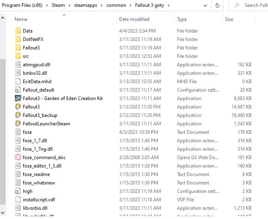Viewport: 268px width, 219px height.
Task: Select the ExitData.mhd file icon
Action: pyautogui.click(x=18, y=81)
